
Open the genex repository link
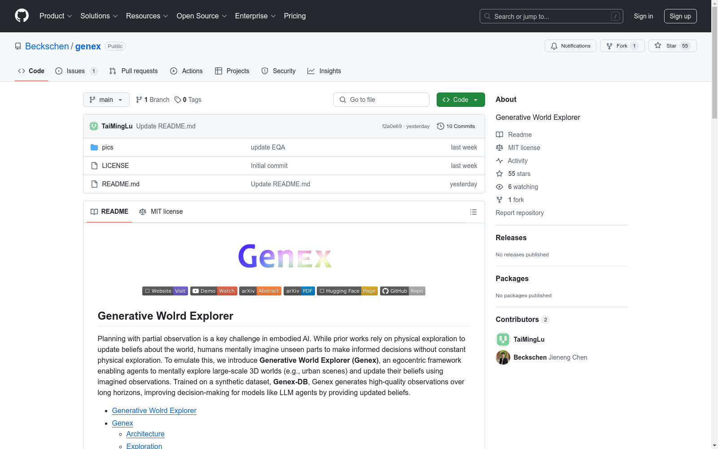tap(88, 46)
